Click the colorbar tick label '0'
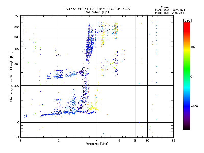The image size is (204, 153). click(x=191, y=77)
